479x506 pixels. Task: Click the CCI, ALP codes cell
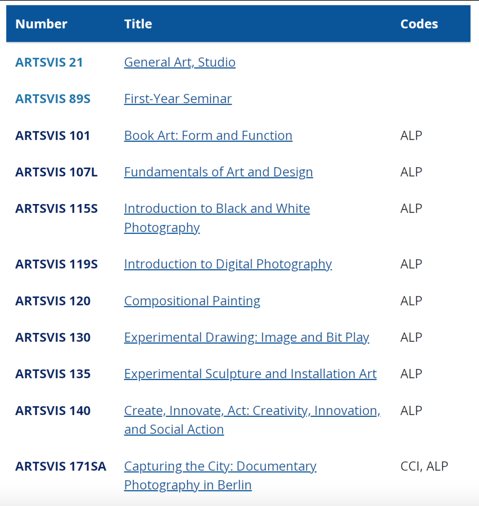pos(424,466)
